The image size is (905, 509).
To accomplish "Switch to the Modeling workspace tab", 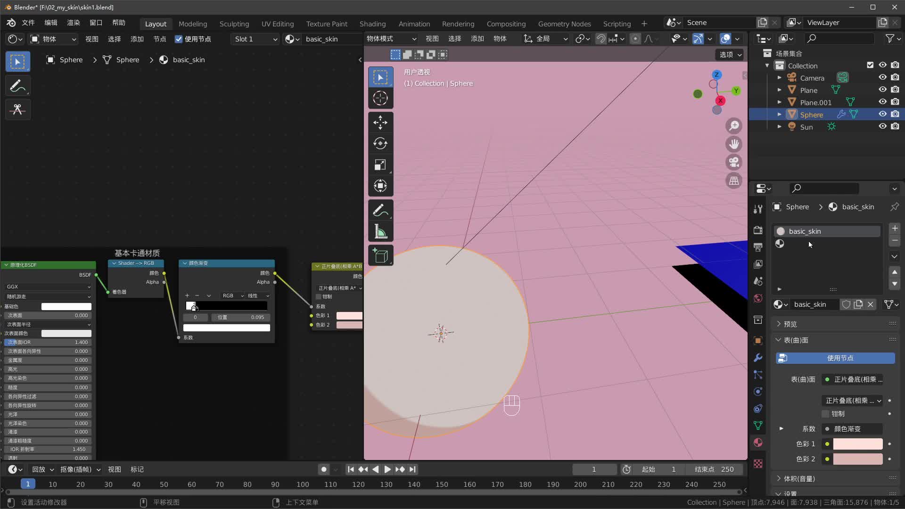I will [193, 24].
